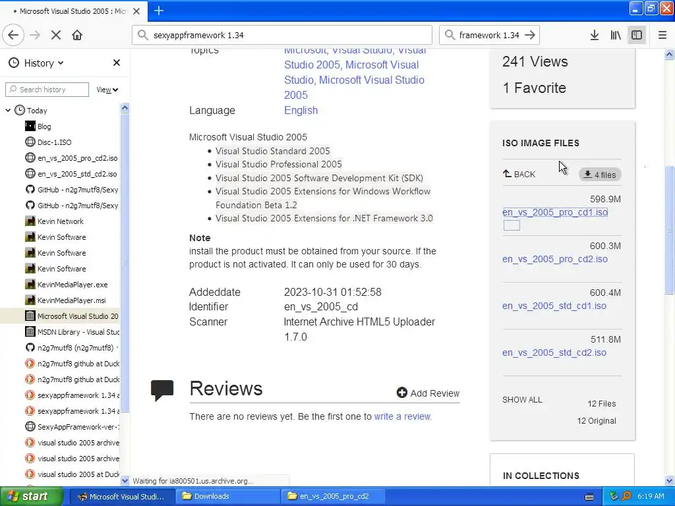Switch to en_vs_2005_pro_cd2 taskbar item
Viewport: 675px width, 506px height.
pos(333,496)
